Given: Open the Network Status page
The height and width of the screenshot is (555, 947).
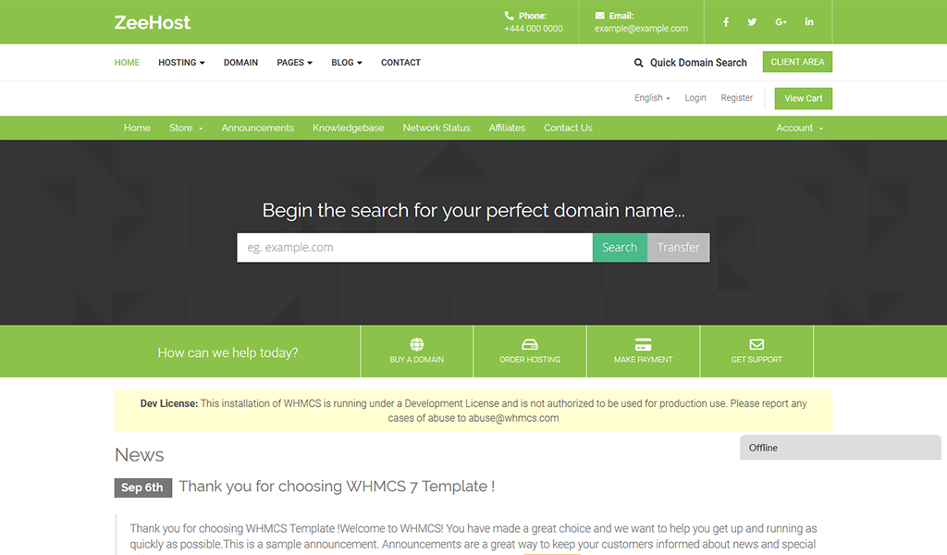Looking at the screenshot, I should (x=436, y=128).
